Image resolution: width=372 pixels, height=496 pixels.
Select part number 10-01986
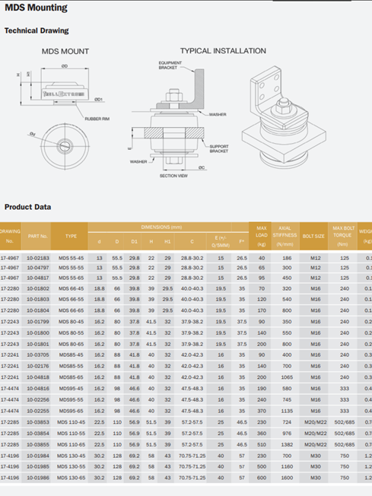(x=38, y=478)
